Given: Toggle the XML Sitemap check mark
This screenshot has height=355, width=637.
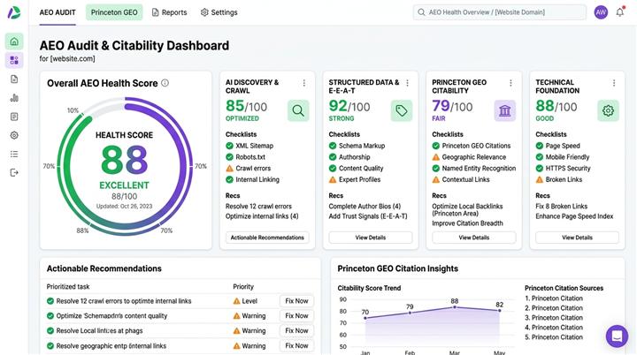Looking at the screenshot, I should coord(229,146).
